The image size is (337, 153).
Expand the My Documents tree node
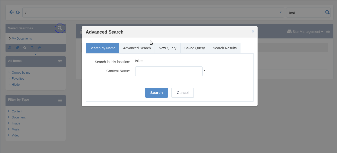(x=10, y=38)
